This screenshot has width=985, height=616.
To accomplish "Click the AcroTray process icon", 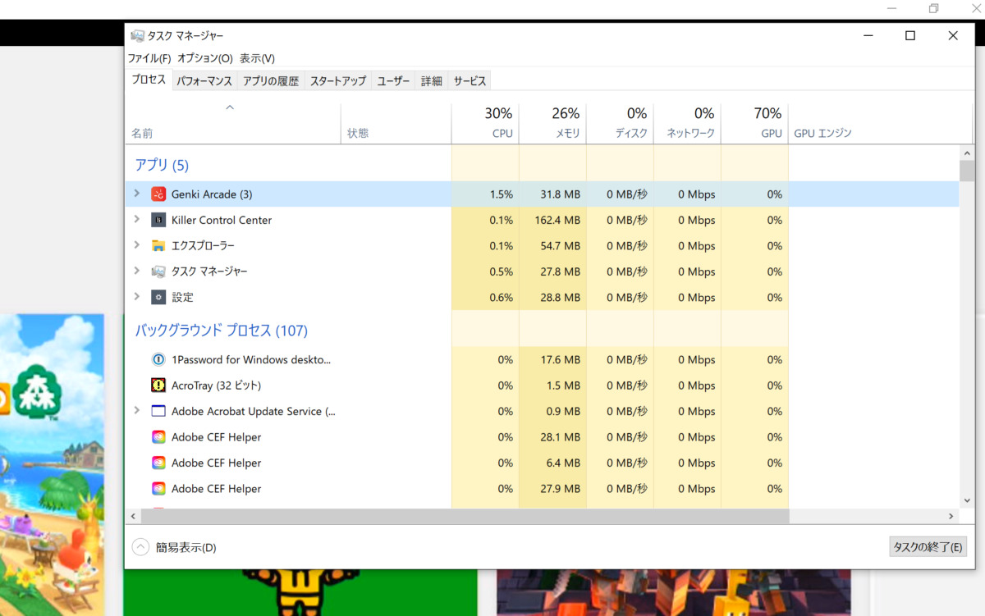I will pyautogui.click(x=158, y=385).
